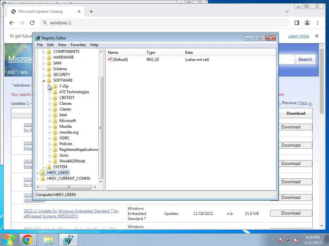Screen dimensions: 329x246
Task: Open Chrome's three-dot menu
Action: pos(317,23)
